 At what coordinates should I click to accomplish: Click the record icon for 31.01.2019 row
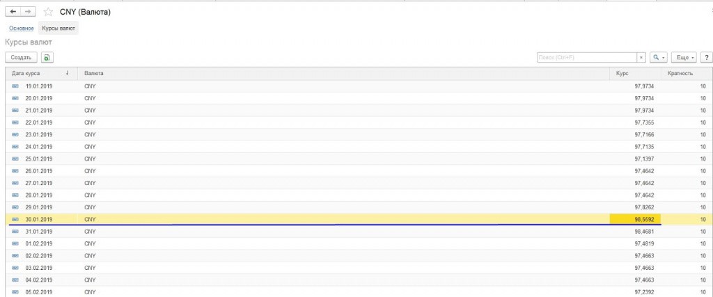tap(15, 231)
